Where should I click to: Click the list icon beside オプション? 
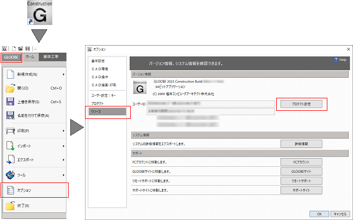click(10, 190)
